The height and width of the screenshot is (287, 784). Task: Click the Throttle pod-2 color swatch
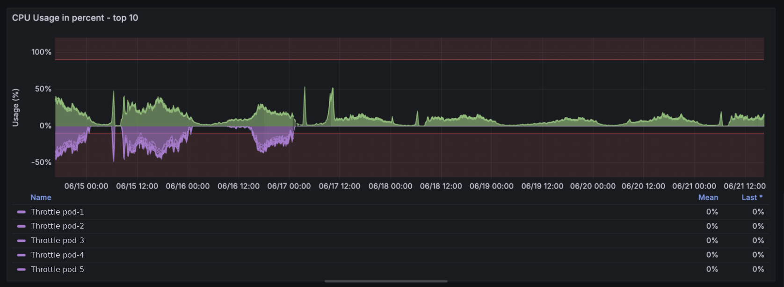(x=21, y=226)
